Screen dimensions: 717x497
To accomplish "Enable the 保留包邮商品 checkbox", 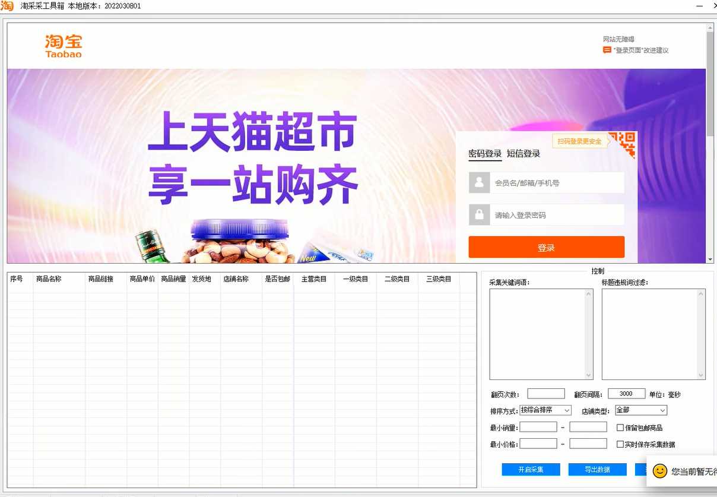I will click(620, 428).
